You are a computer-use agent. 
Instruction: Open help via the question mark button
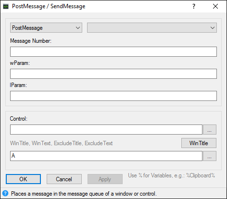coord(194,6)
